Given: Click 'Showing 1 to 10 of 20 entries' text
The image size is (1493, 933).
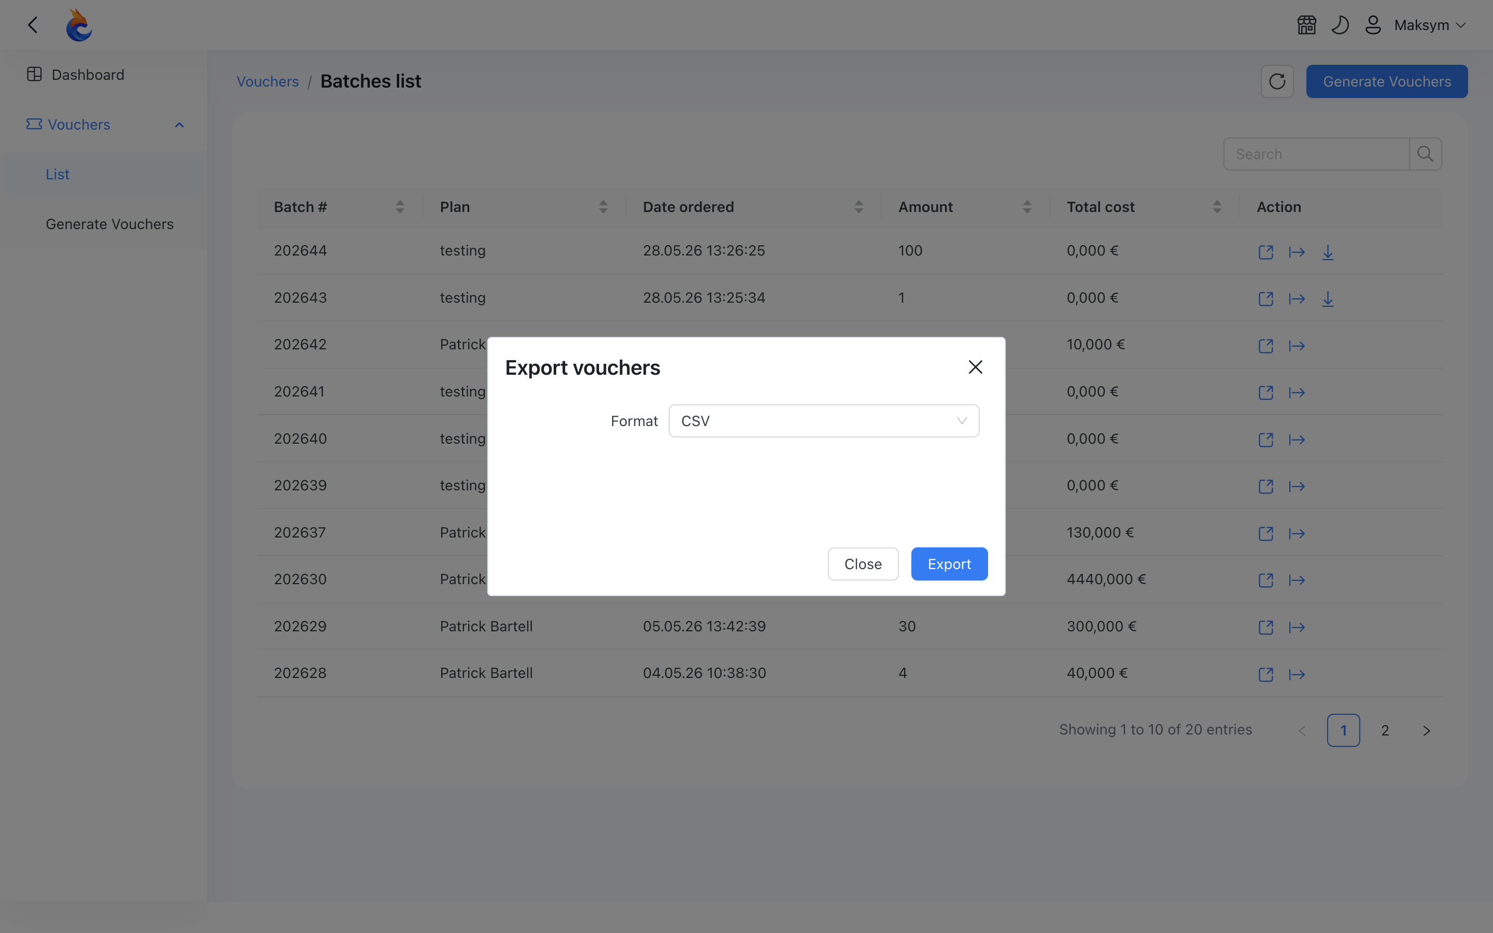Looking at the screenshot, I should pyautogui.click(x=1155, y=730).
